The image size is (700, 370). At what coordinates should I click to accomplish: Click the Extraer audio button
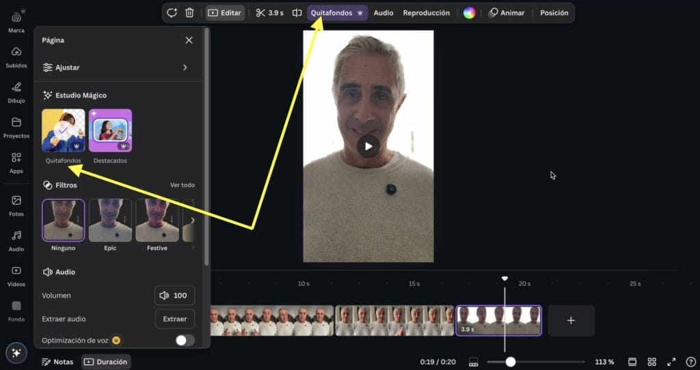pos(174,319)
